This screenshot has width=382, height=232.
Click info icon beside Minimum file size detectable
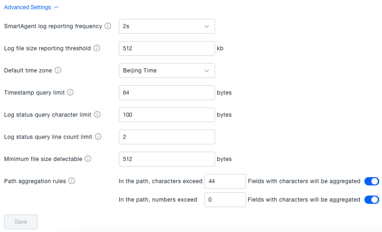pos(88,159)
